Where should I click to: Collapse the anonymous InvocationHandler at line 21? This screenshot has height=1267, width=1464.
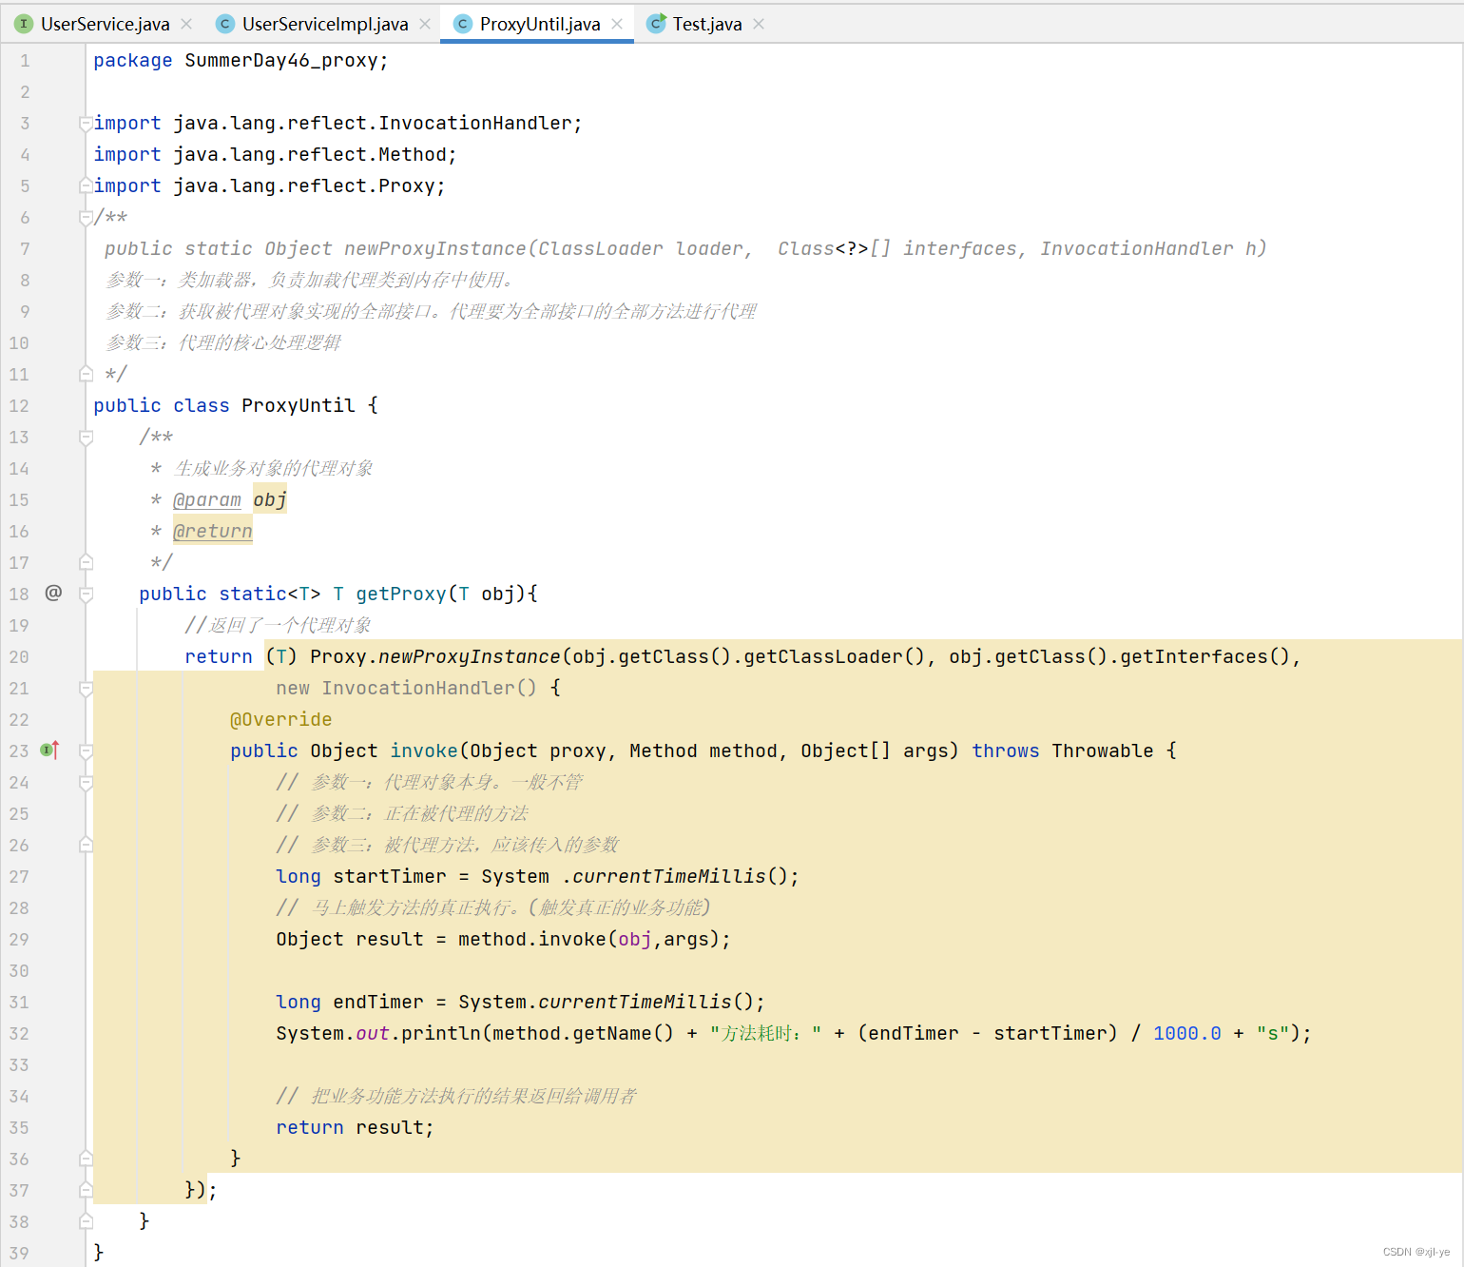click(x=86, y=688)
